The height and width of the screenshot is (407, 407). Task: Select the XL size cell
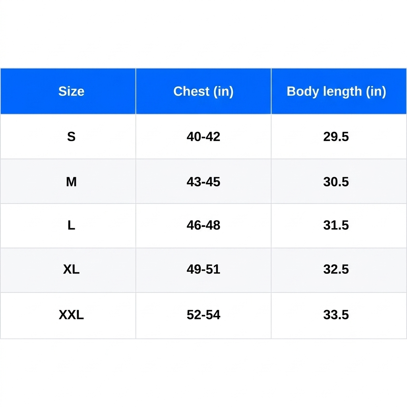[68, 270]
